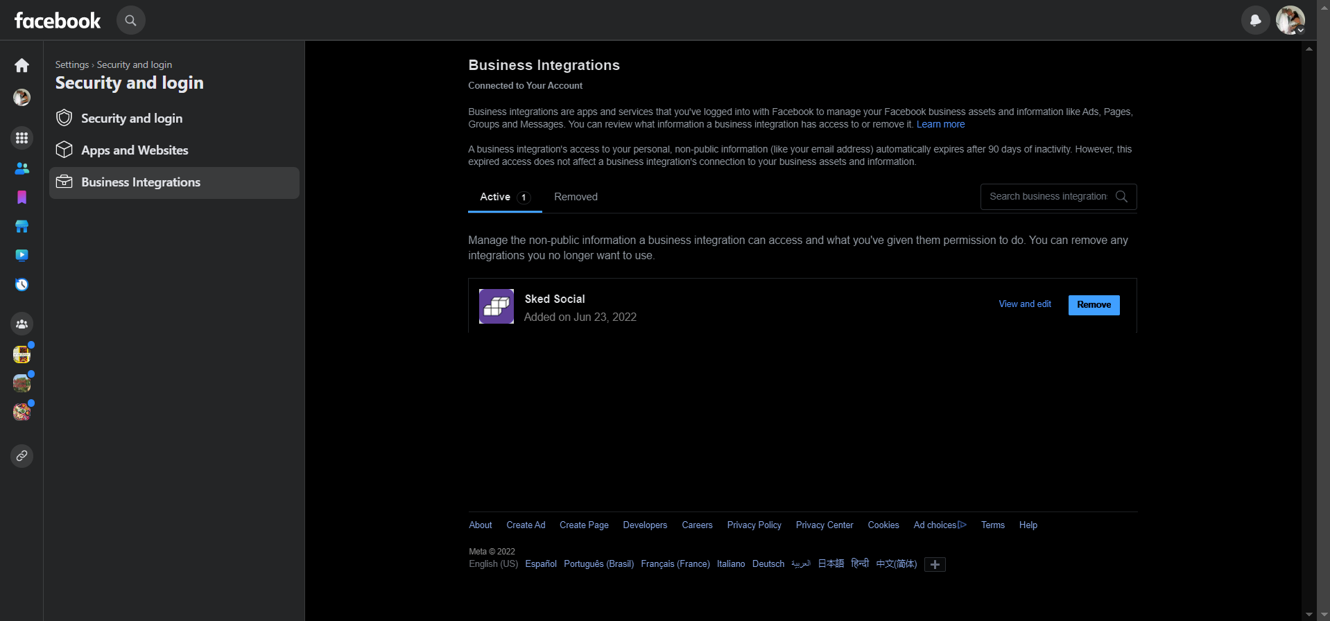Switch to the Active tab
The image size is (1330, 621).
point(505,198)
